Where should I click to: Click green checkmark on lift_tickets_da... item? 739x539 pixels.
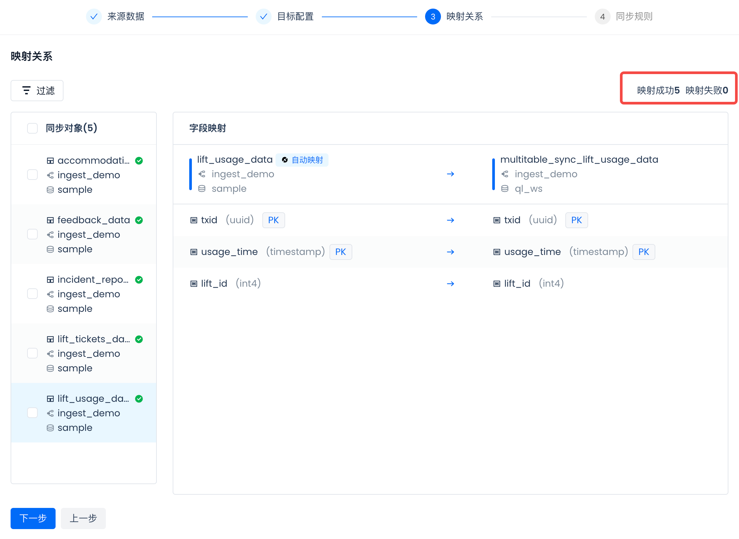[x=139, y=339]
